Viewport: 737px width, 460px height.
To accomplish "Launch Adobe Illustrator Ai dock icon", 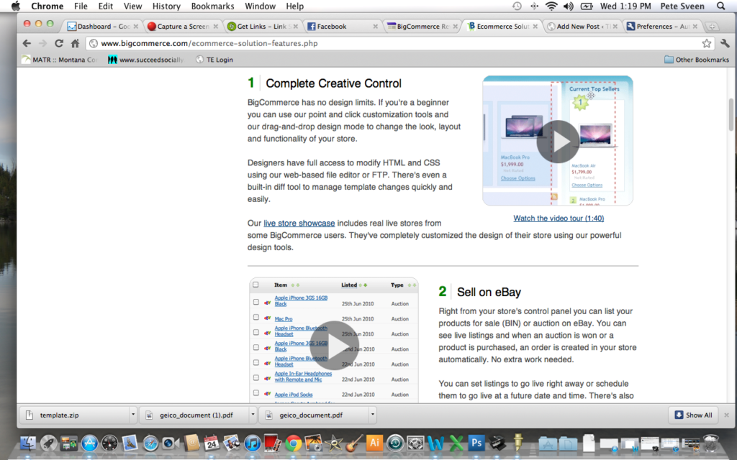I will [x=374, y=443].
